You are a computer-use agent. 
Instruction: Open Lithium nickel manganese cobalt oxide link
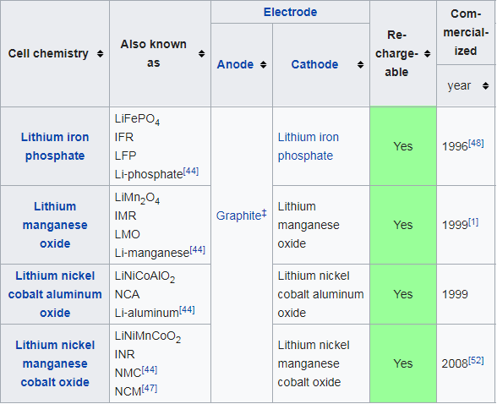click(x=55, y=363)
